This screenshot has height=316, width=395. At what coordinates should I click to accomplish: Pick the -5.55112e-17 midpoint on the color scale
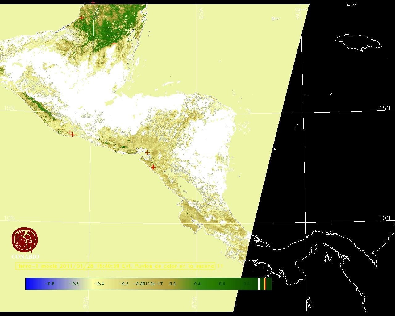tap(148, 284)
